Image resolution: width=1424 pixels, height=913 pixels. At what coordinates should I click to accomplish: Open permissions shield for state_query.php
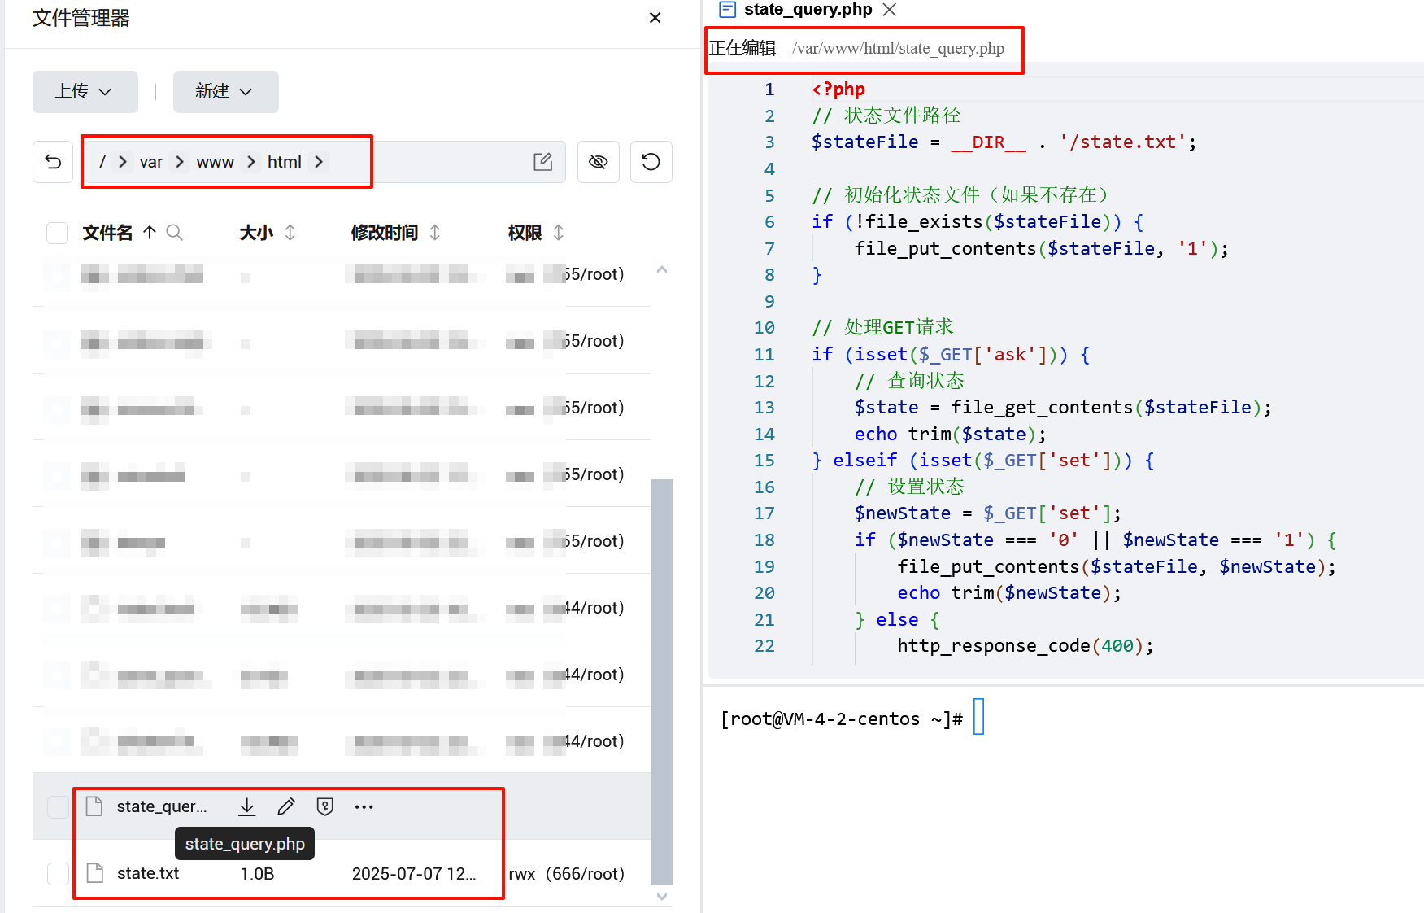[325, 806]
